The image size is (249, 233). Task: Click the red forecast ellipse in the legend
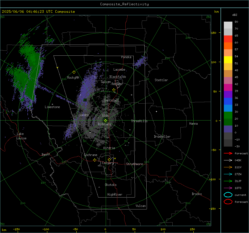[x=228, y=202]
